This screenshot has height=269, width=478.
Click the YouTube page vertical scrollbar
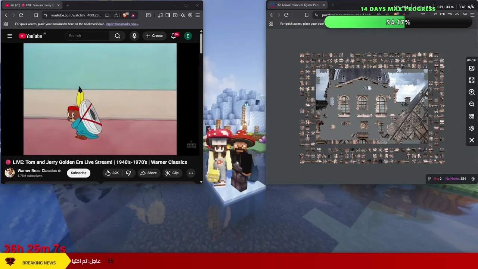[x=201, y=43]
